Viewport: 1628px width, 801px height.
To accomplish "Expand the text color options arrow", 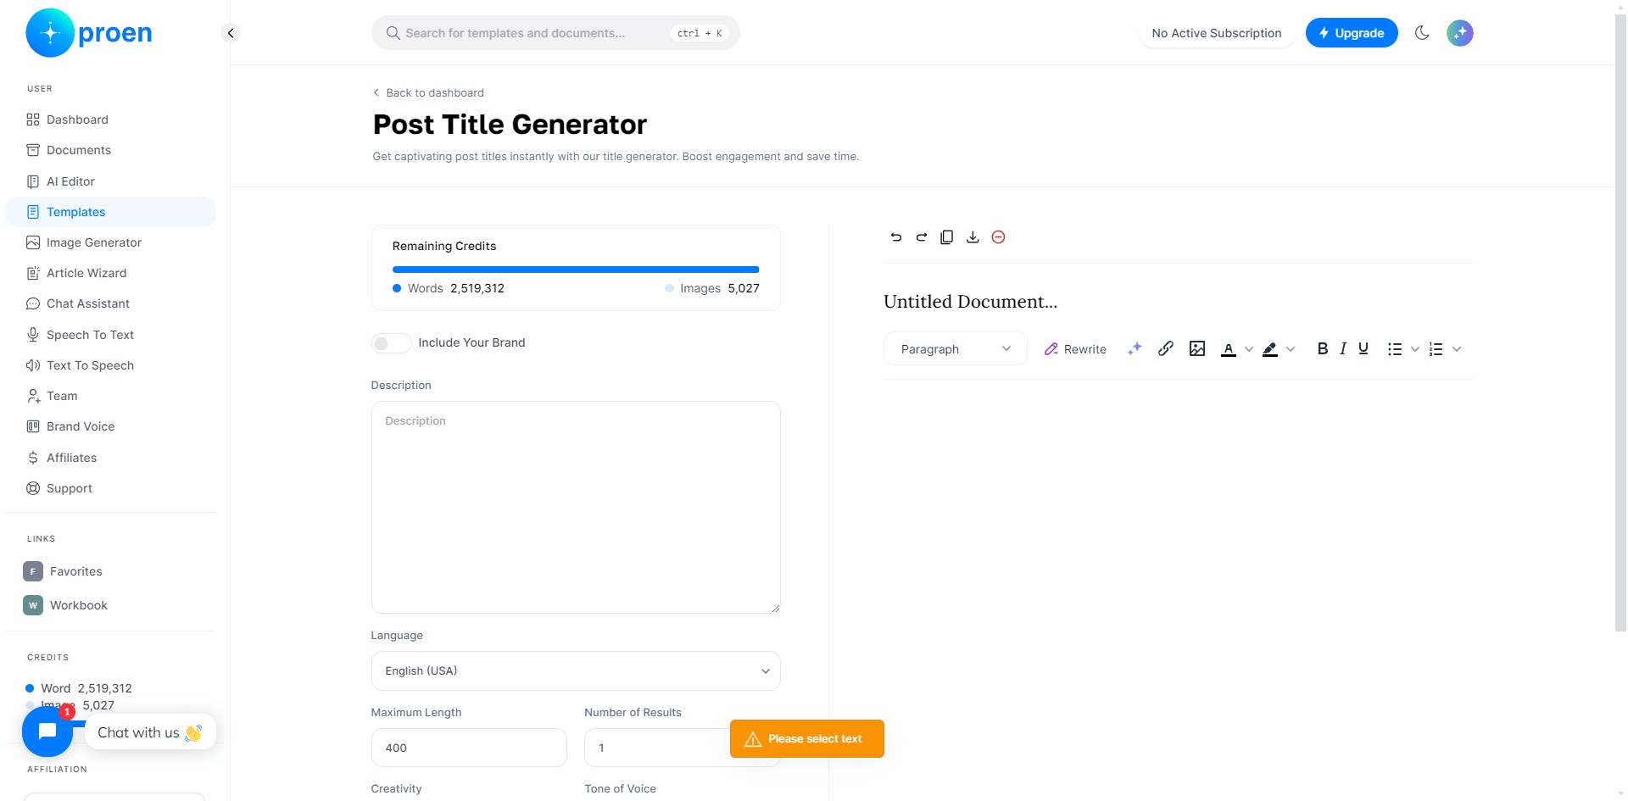I will coord(1248,349).
